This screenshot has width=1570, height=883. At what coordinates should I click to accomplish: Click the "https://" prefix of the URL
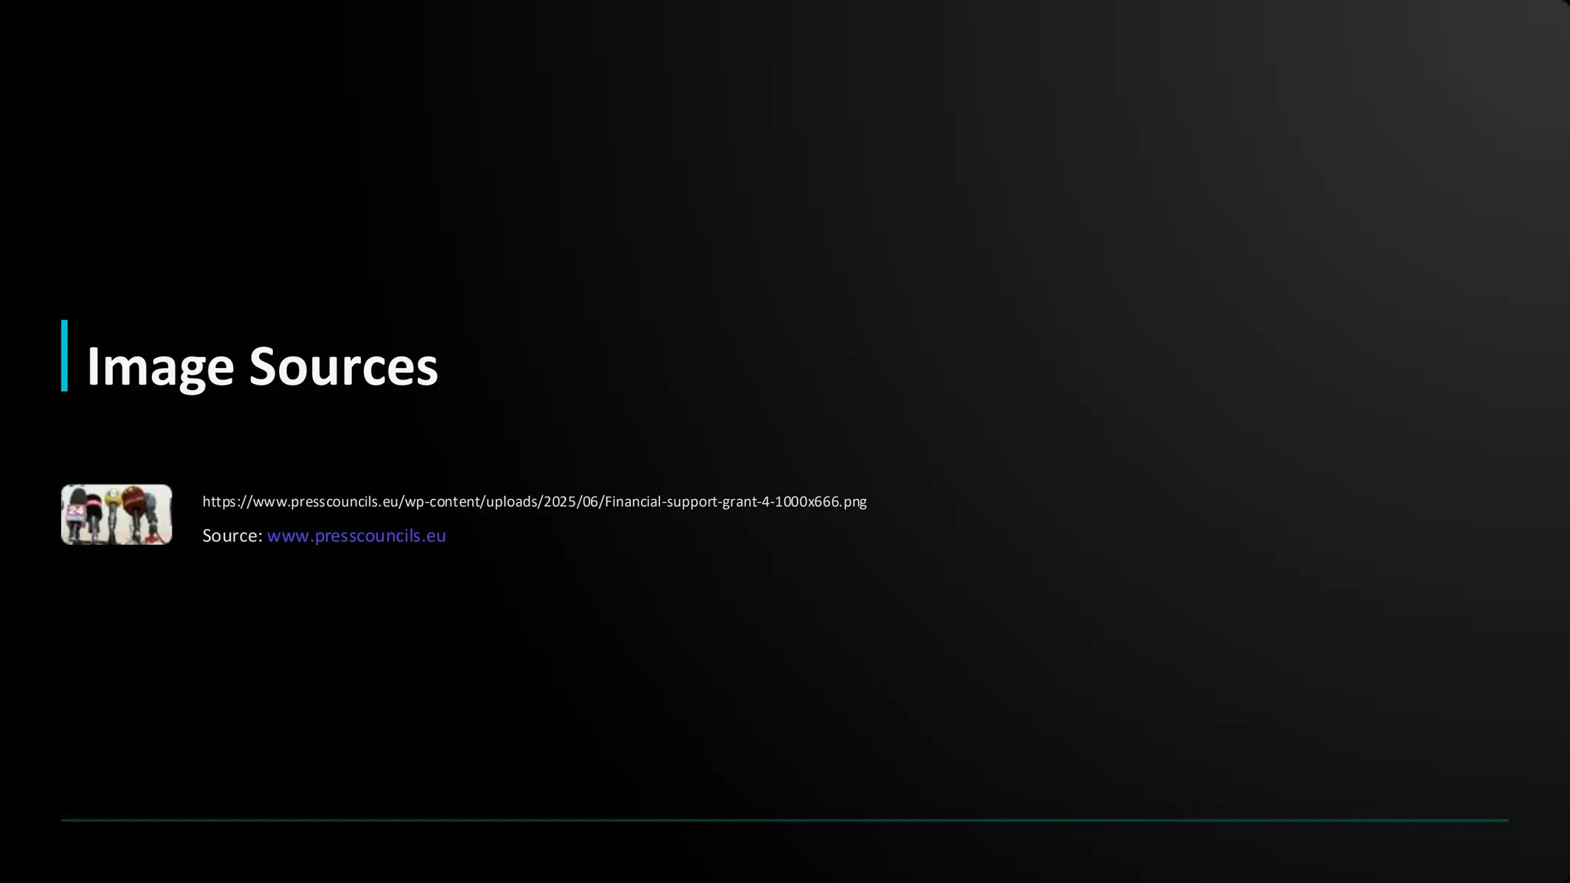[226, 502]
